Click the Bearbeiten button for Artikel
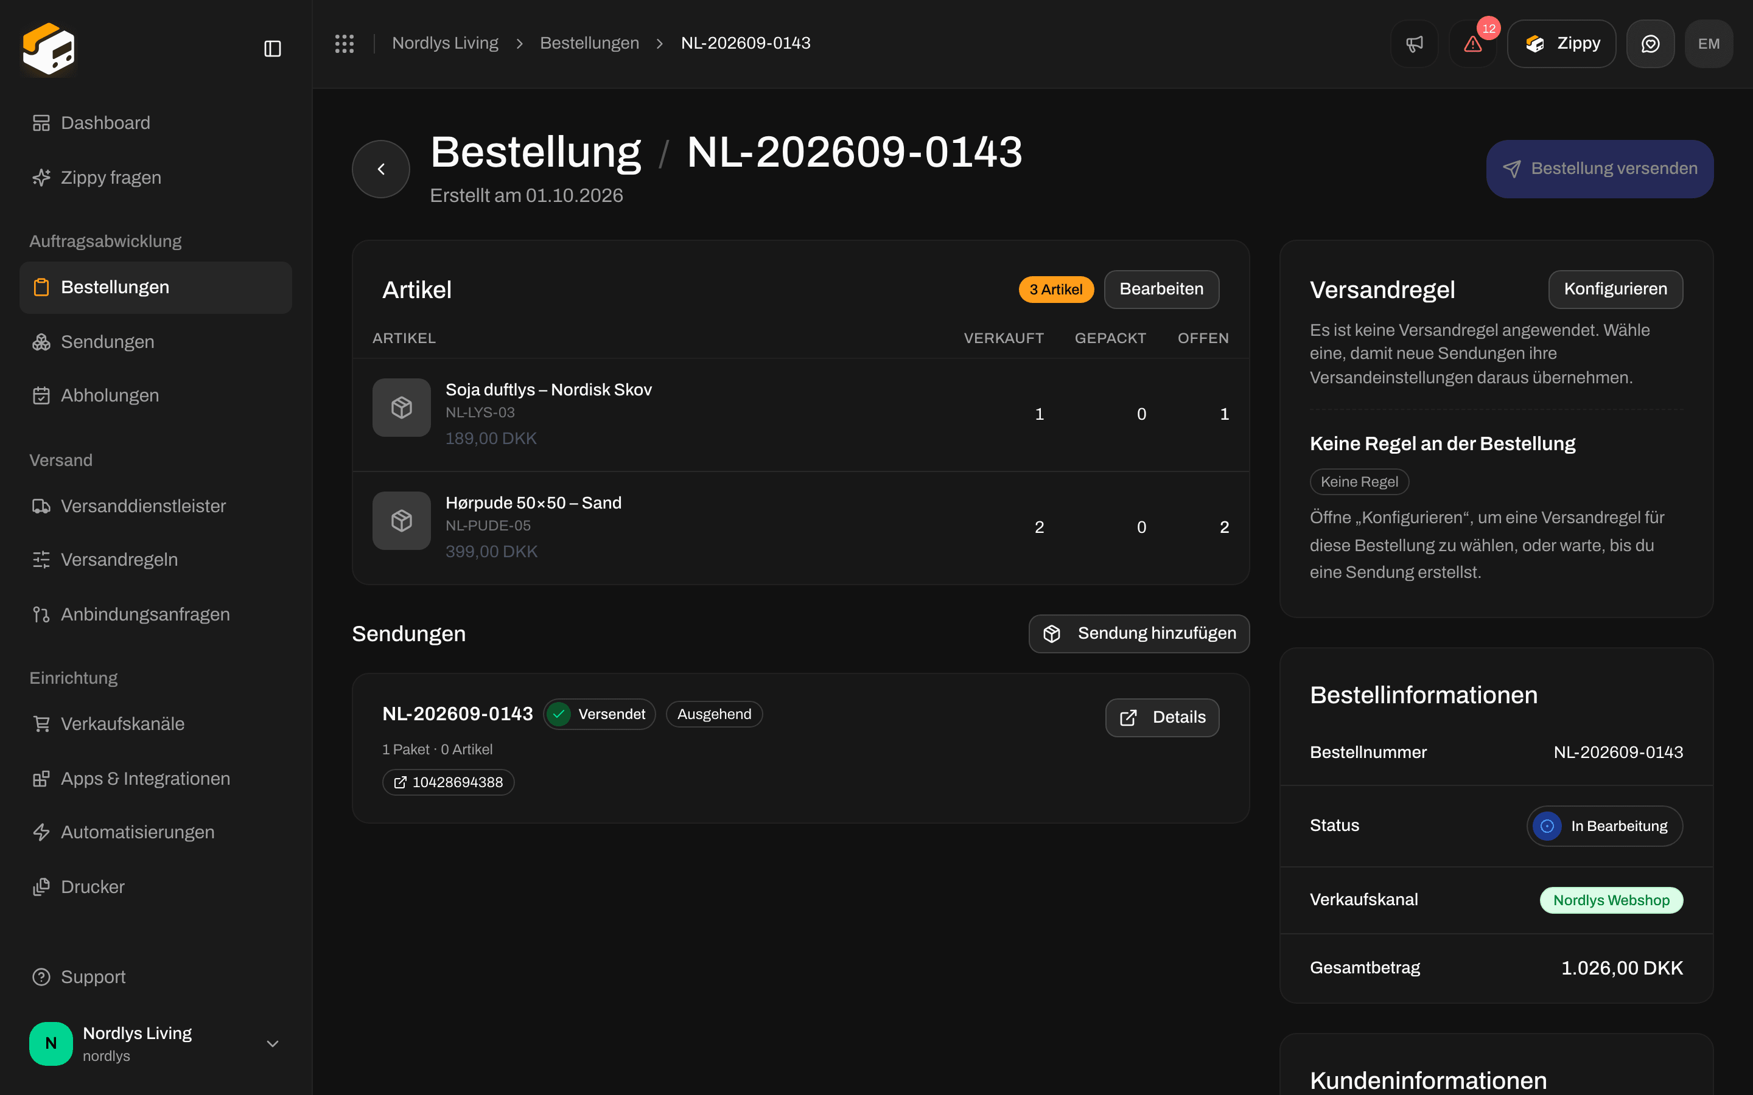The height and width of the screenshot is (1095, 1753). pos(1161,289)
